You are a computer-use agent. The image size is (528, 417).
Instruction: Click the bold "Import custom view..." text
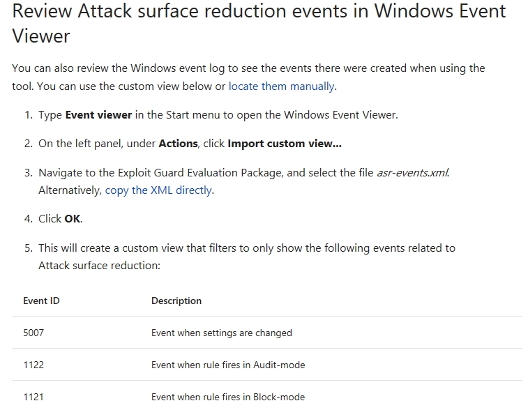284,144
